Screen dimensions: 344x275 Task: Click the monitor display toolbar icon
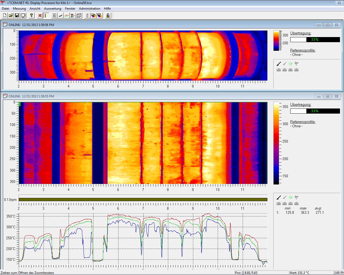[23, 16]
